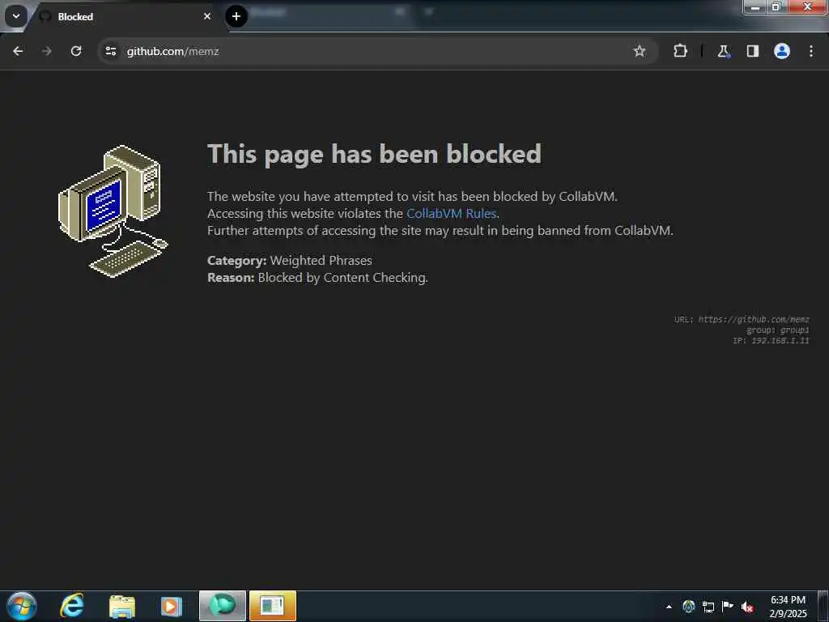829x622 pixels.
Task: Click 'Reason: Blocked by Content Checking.' text
Action: (317, 277)
